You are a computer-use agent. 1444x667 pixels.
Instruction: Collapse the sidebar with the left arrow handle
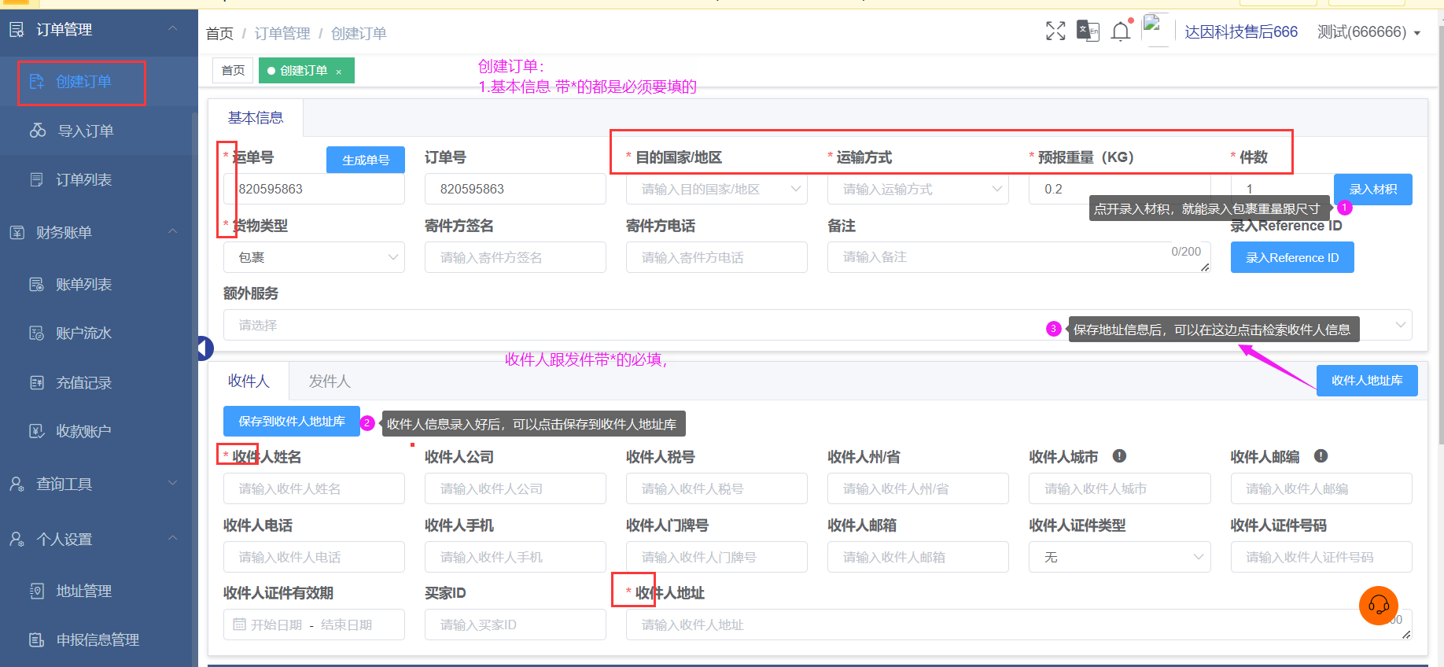click(204, 348)
